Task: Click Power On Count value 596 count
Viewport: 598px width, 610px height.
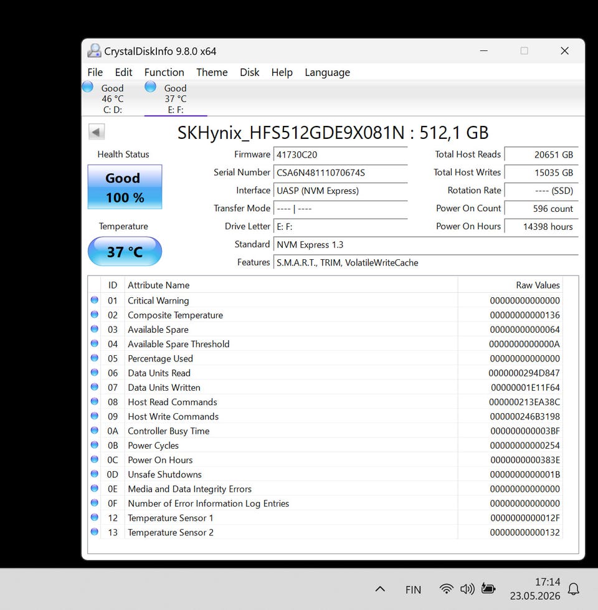Action: [x=541, y=209]
